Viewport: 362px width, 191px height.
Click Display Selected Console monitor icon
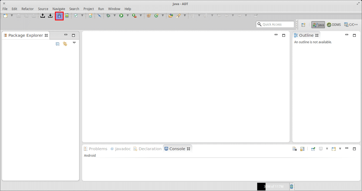coord(321,149)
